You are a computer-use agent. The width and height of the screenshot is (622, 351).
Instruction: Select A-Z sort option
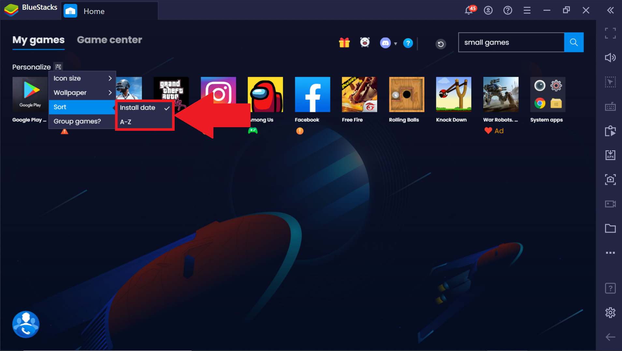pos(145,122)
